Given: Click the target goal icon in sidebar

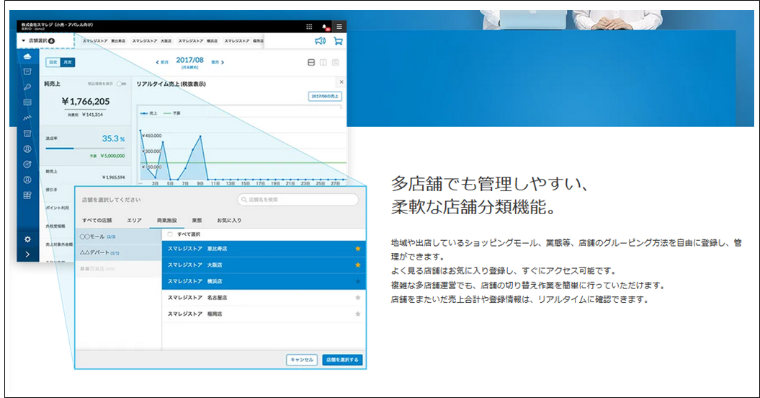Looking at the screenshot, I should click(27, 164).
